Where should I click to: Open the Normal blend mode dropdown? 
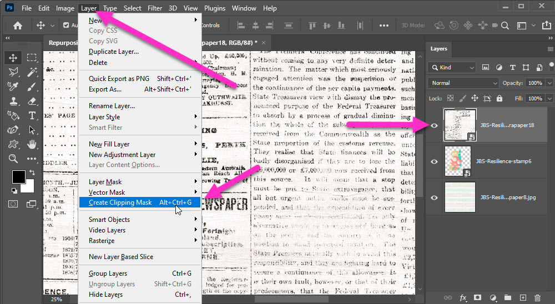463,83
